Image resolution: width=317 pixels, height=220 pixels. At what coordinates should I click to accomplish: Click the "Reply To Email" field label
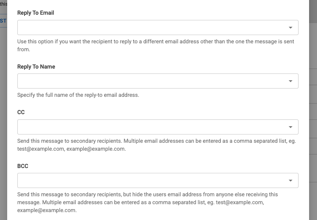click(x=36, y=13)
